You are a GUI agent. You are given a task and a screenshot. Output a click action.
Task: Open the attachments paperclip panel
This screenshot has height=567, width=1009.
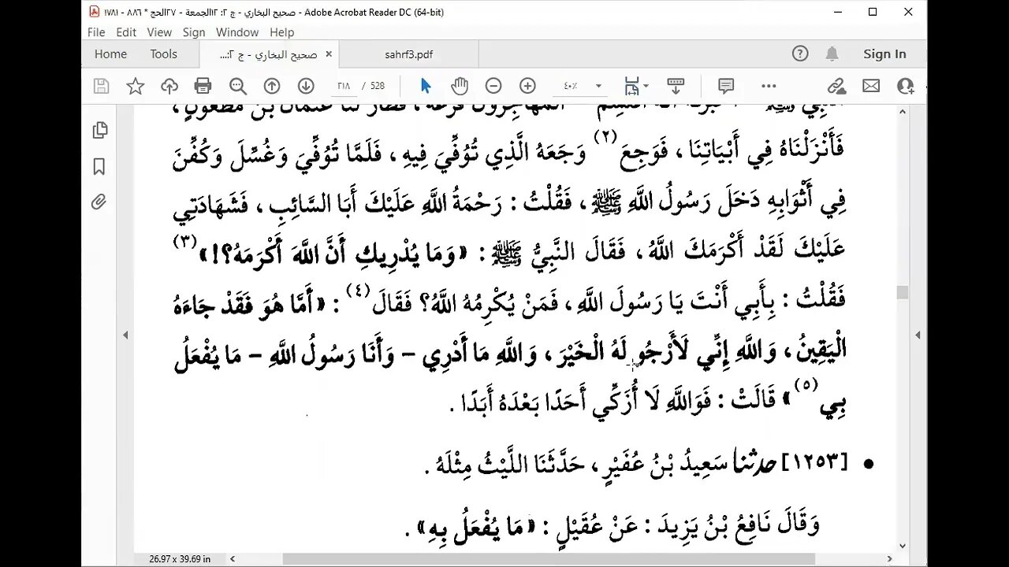pyautogui.click(x=99, y=202)
